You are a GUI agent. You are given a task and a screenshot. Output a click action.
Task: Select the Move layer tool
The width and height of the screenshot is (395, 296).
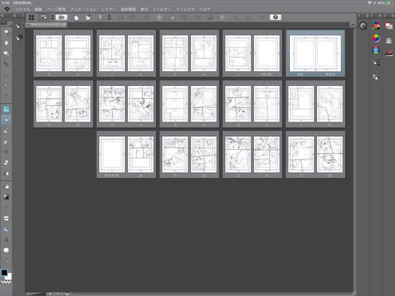6,64
